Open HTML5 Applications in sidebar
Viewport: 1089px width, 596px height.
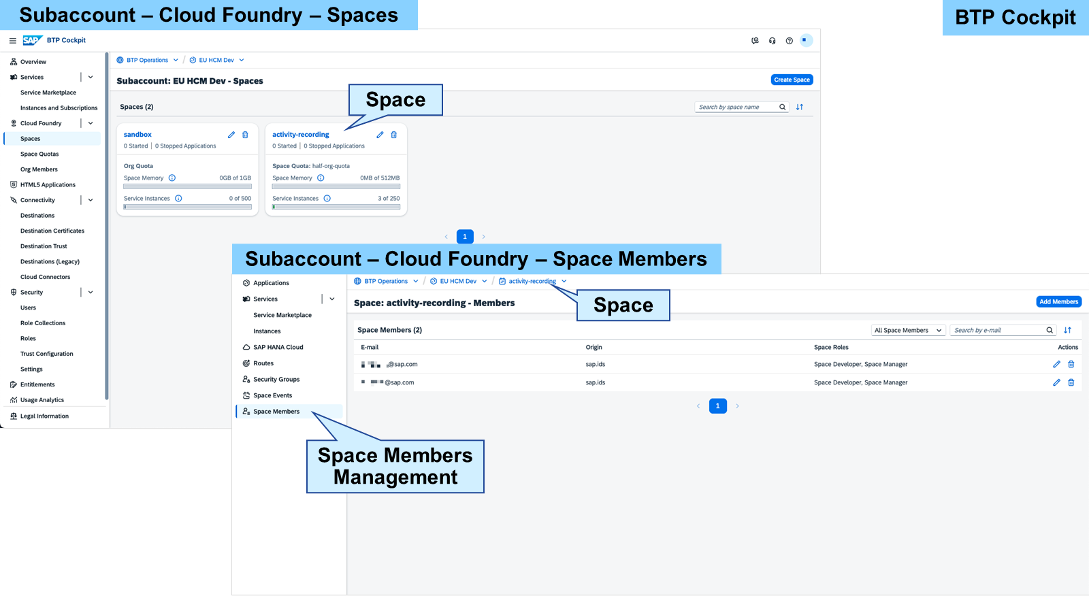48,185
